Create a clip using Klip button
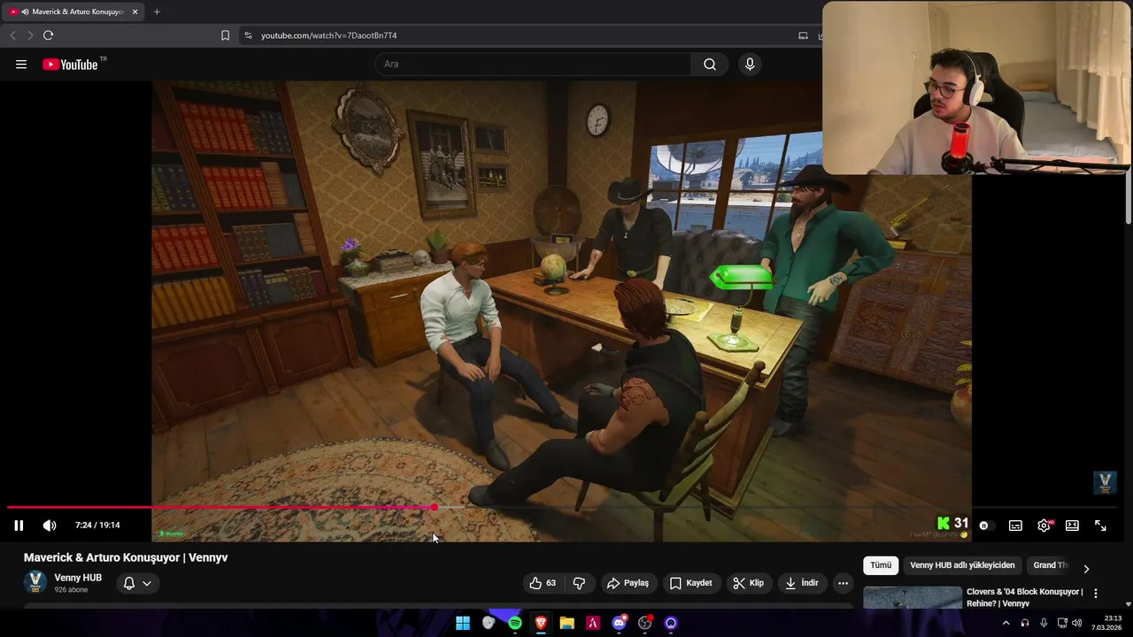Viewport: 1133px width, 637px height. (x=749, y=583)
